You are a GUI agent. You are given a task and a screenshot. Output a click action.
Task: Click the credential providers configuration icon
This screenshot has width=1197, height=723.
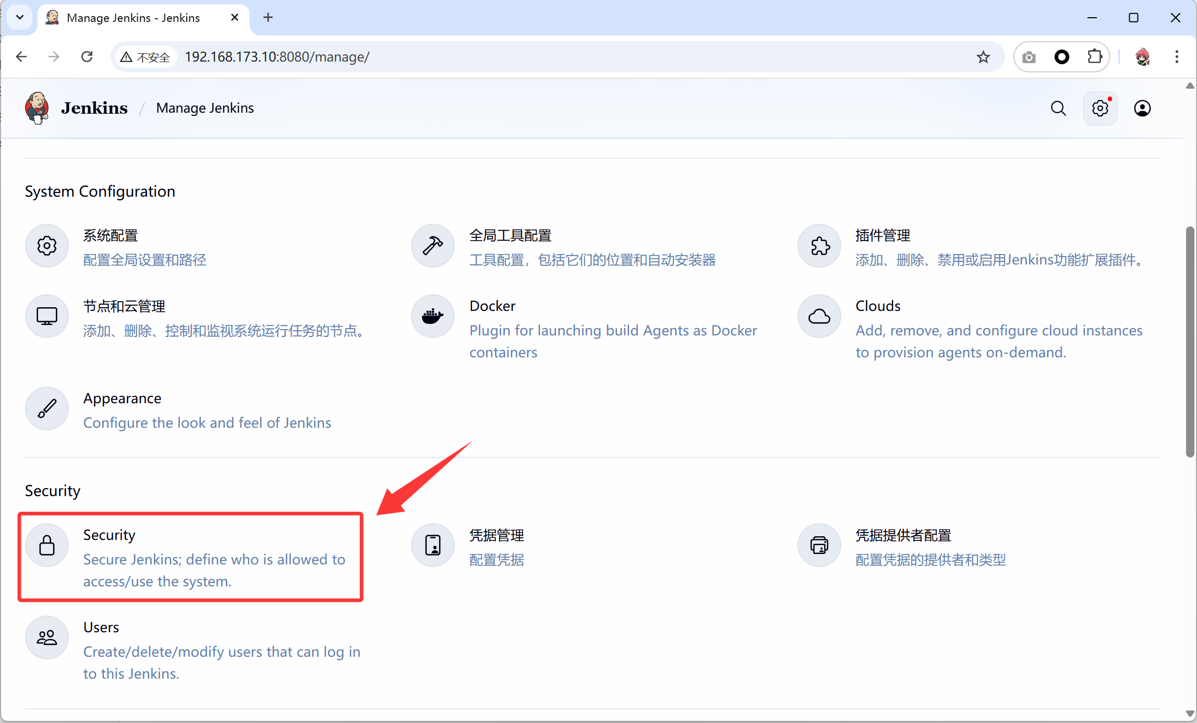819,545
